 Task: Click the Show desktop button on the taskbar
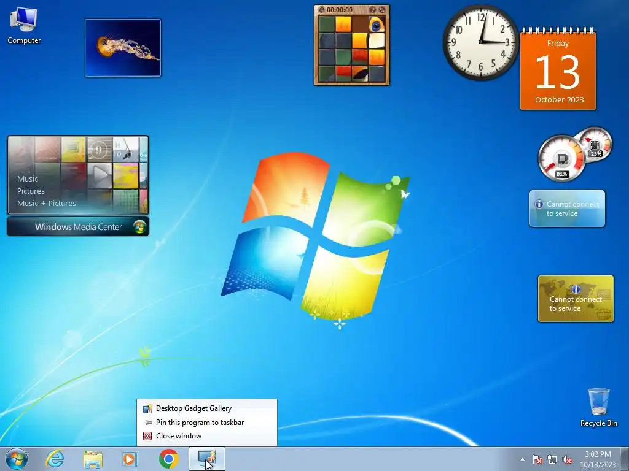tap(625, 459)
